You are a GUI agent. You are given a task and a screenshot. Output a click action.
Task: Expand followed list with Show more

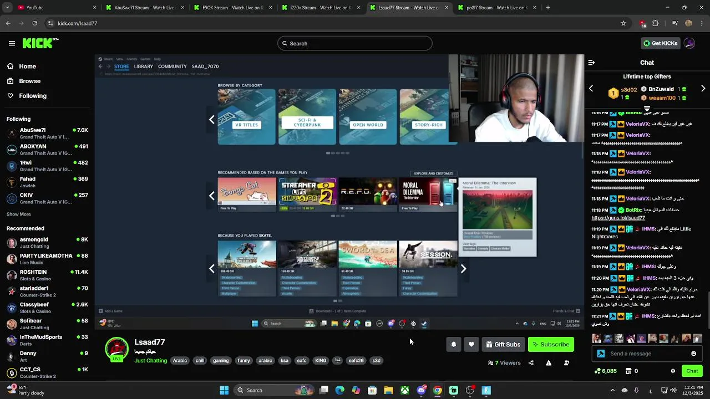pyautogui.click(x=19, y=214)
